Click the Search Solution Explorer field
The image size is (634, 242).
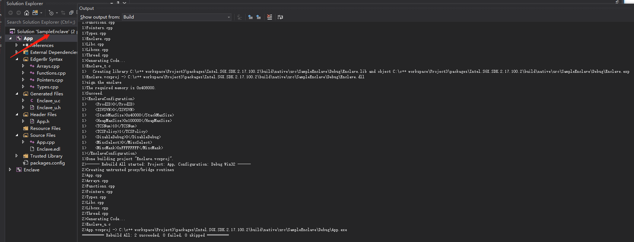(40, 22)
